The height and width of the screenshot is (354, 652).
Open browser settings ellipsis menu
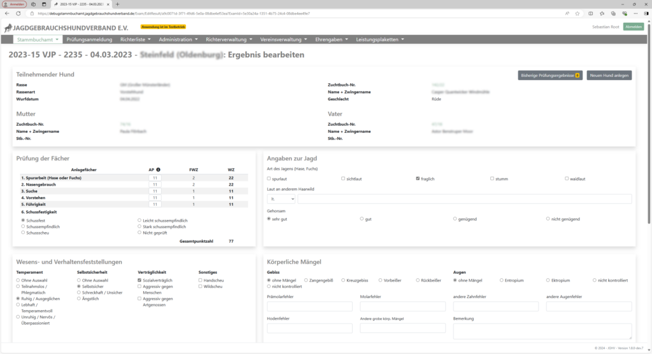(635, 13)
